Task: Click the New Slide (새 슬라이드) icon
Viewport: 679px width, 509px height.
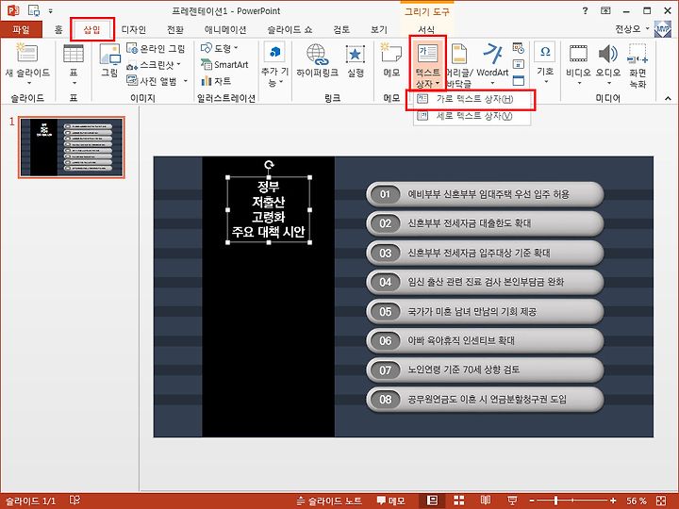Action: [26, 53]
